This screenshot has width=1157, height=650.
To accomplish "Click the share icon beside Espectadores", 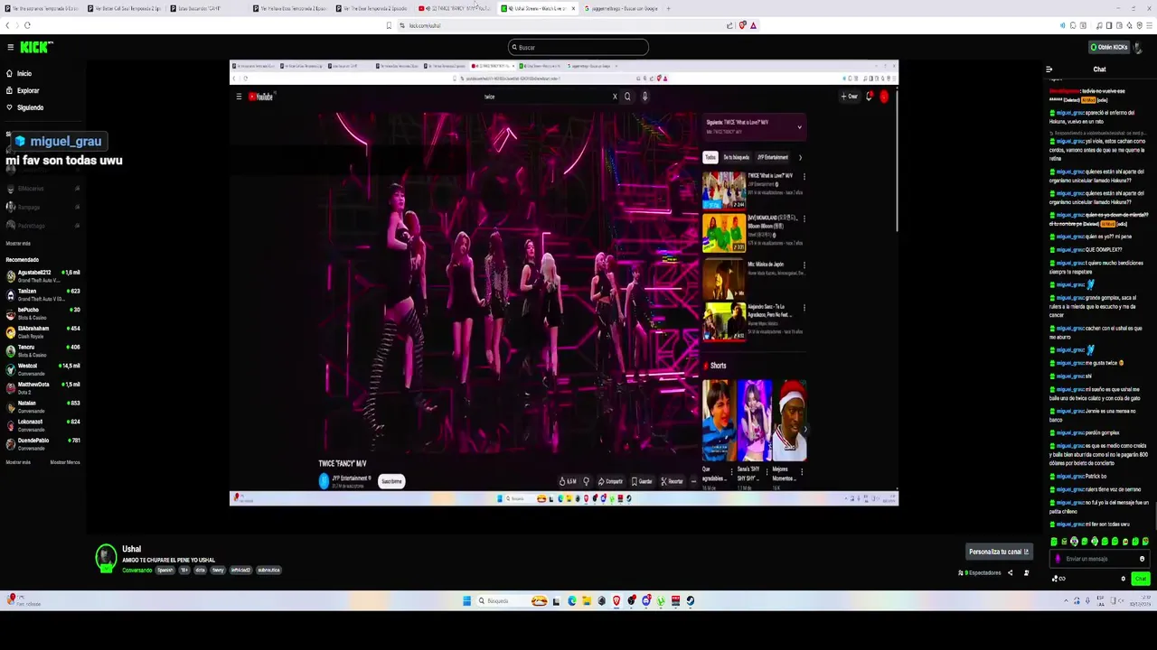I will point(1011,572).
